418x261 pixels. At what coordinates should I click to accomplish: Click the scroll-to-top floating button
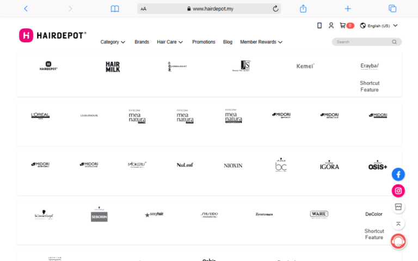[398, 223]
